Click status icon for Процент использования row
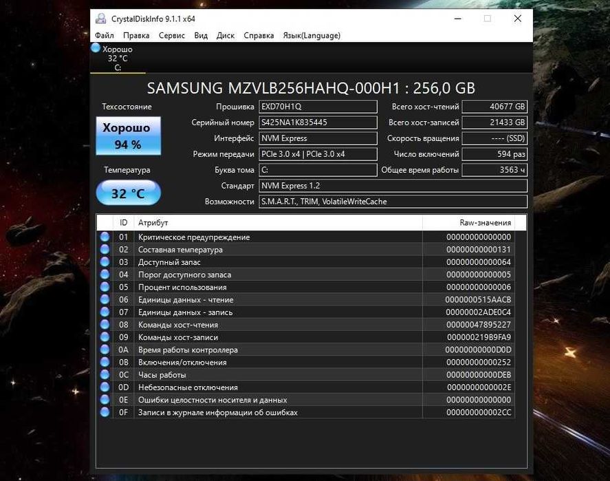Image resolution: width=610 pixels, height=481 pixels. point(105,287)
